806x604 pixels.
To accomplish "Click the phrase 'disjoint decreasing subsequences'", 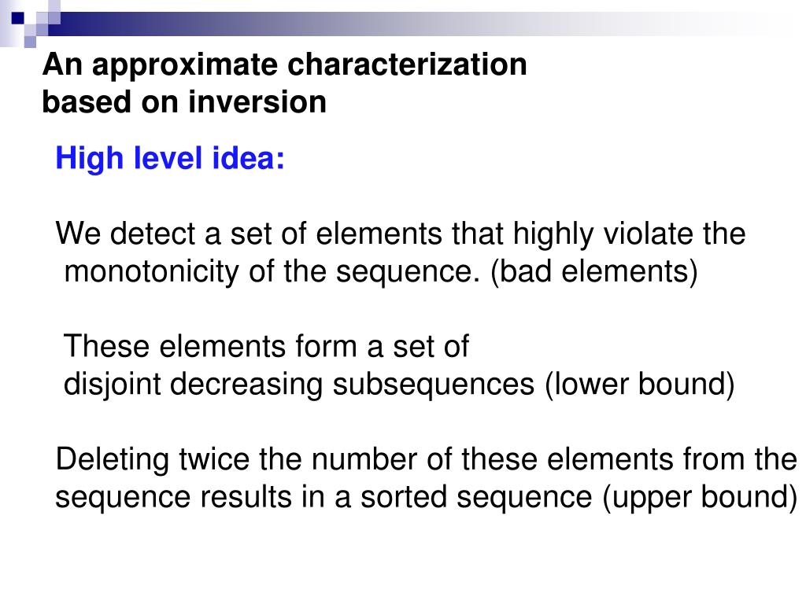I will (x=298, y=384).
